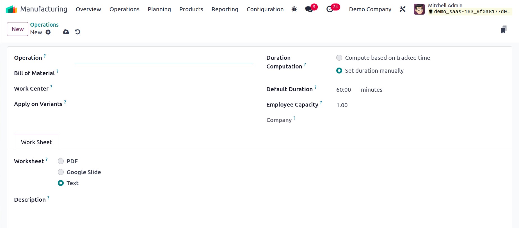Image resolution: width=519 pixels, height=228 pixels.
Task: Open the Manufacturing app home icon
Action: click(11, 9)
